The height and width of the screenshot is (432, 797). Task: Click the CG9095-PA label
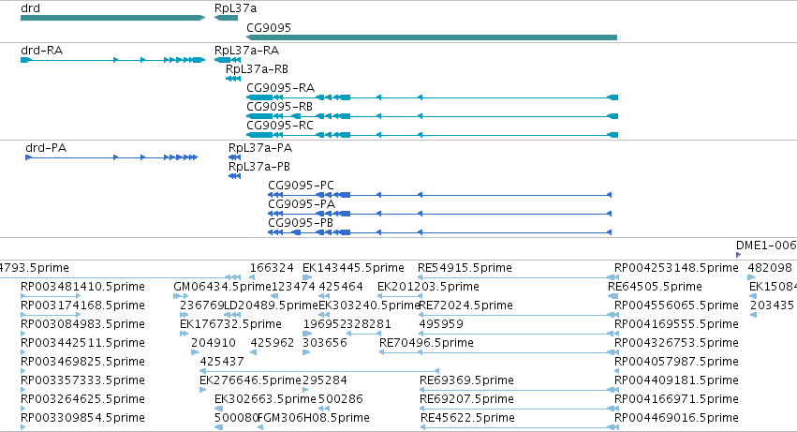pyautogui.click(x=302, y=204)
